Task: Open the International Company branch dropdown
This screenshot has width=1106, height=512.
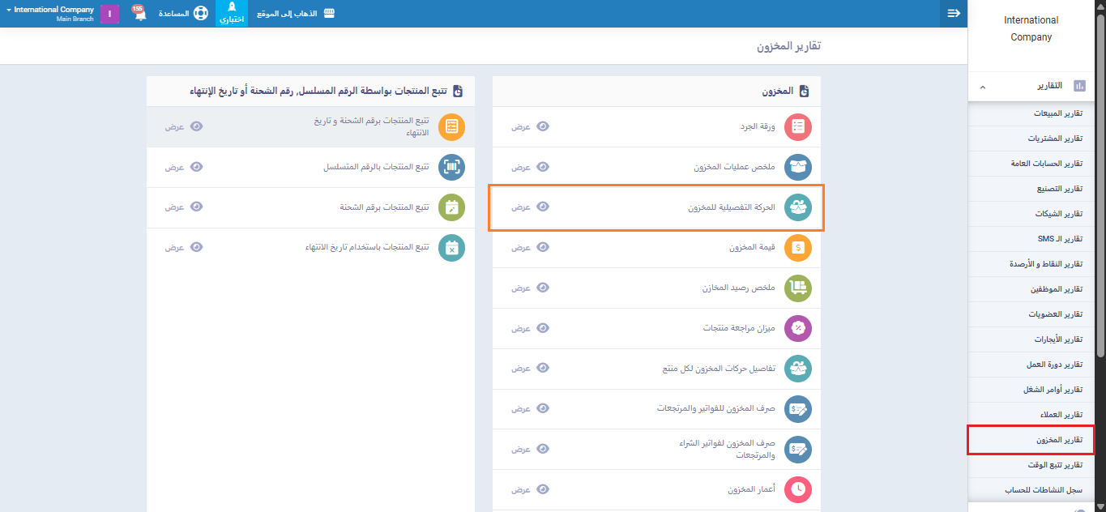Action: point(50,14)
